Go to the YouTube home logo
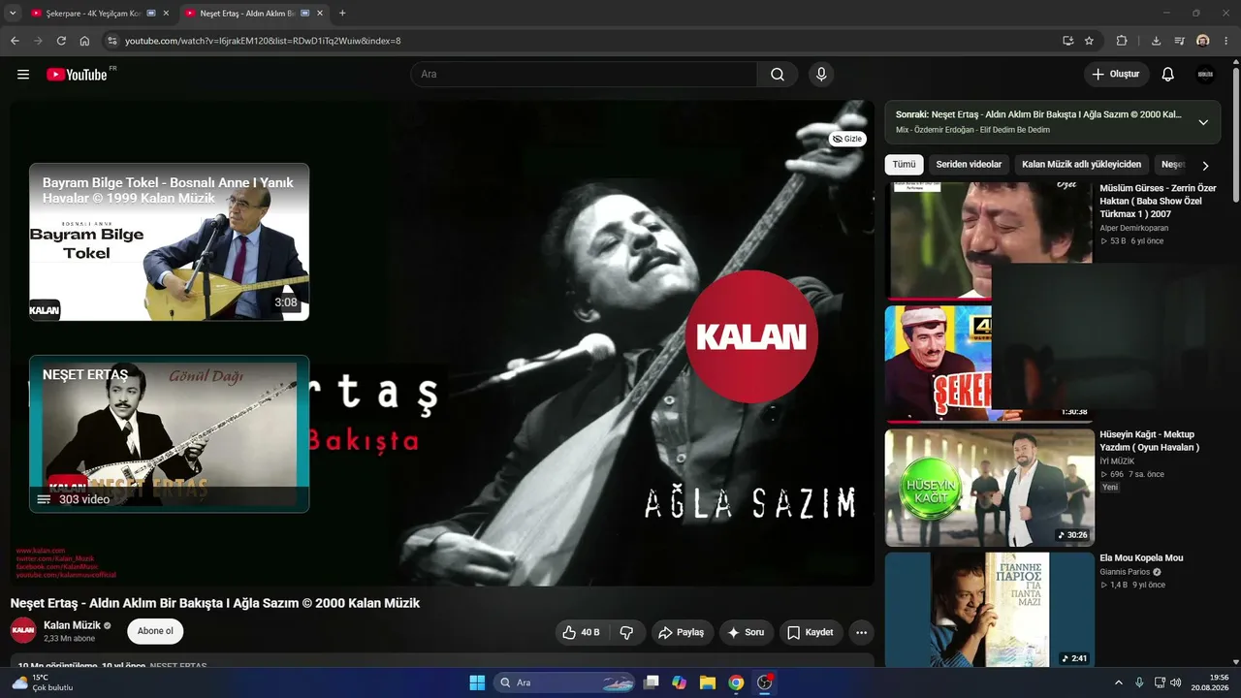This screenshot has width=1241, height=698. point(77,75)
